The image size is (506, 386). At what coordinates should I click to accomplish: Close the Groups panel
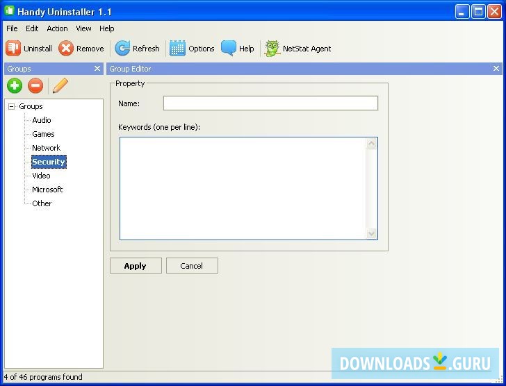[x=97, y=69]
